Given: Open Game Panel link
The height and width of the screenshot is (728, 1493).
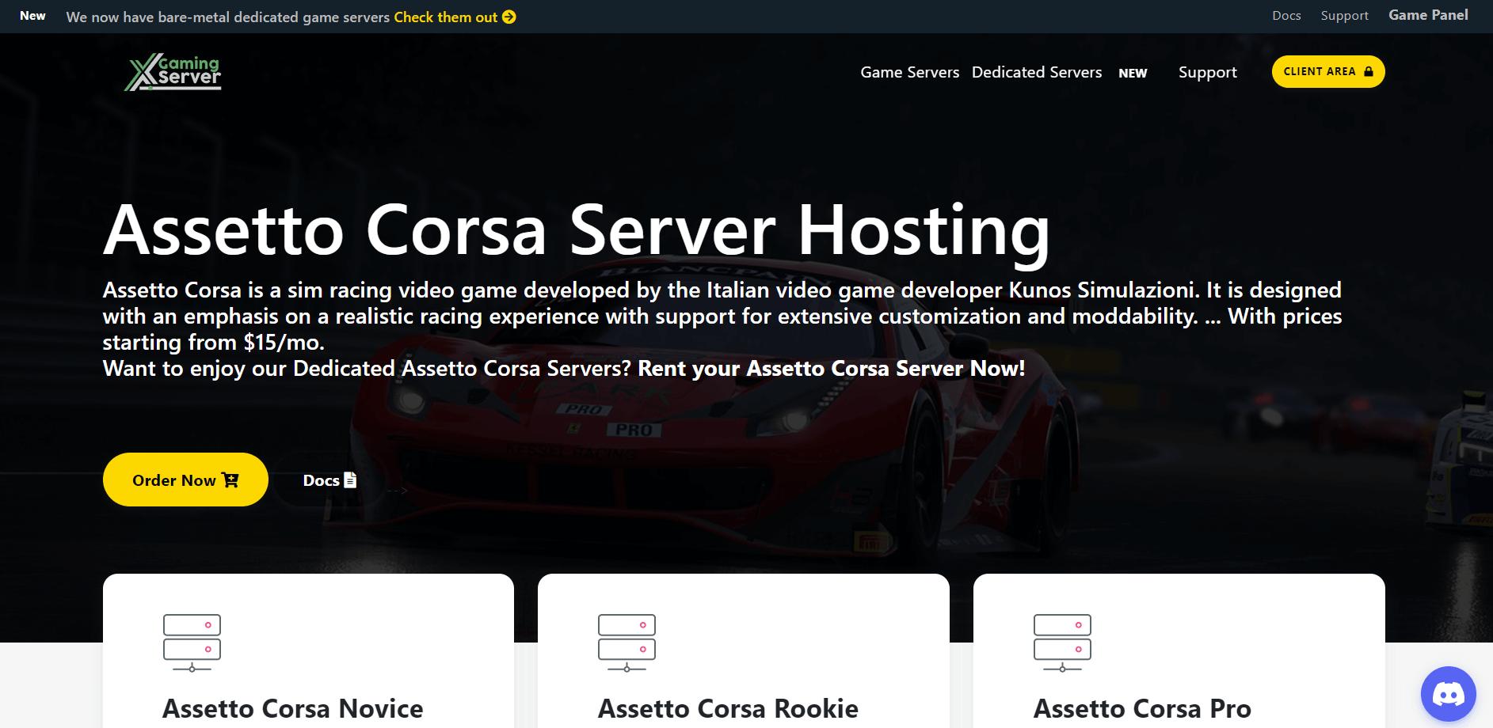Looking at the screenshot, I should pyautogui.click(x=1428, y=15).
